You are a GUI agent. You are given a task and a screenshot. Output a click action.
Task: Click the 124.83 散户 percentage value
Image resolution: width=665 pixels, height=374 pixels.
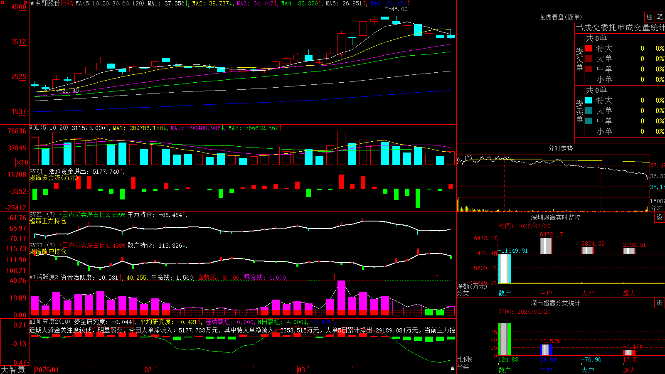(508, 359)
